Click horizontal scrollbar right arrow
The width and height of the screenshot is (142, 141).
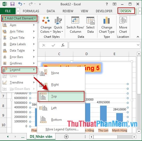[x=134, y=137]
